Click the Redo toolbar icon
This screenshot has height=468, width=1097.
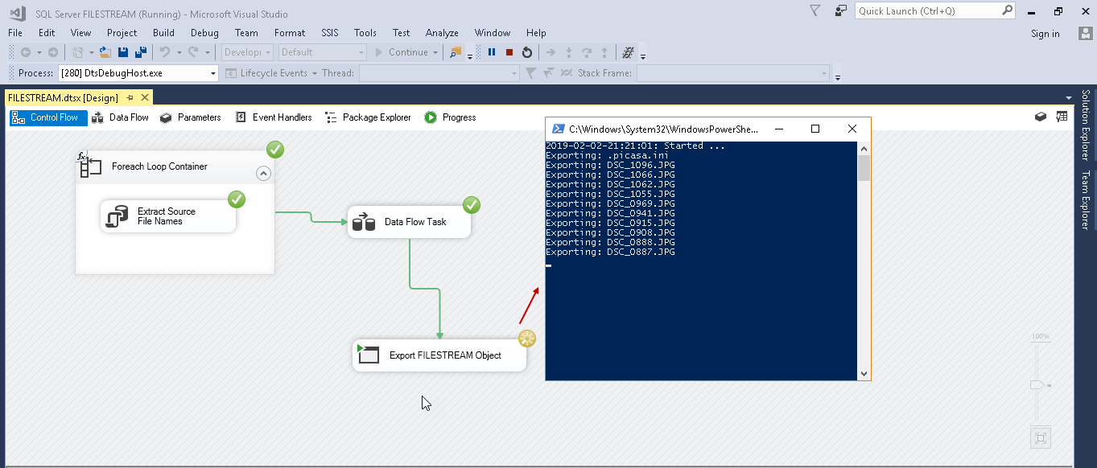click(x=193, y=52)
